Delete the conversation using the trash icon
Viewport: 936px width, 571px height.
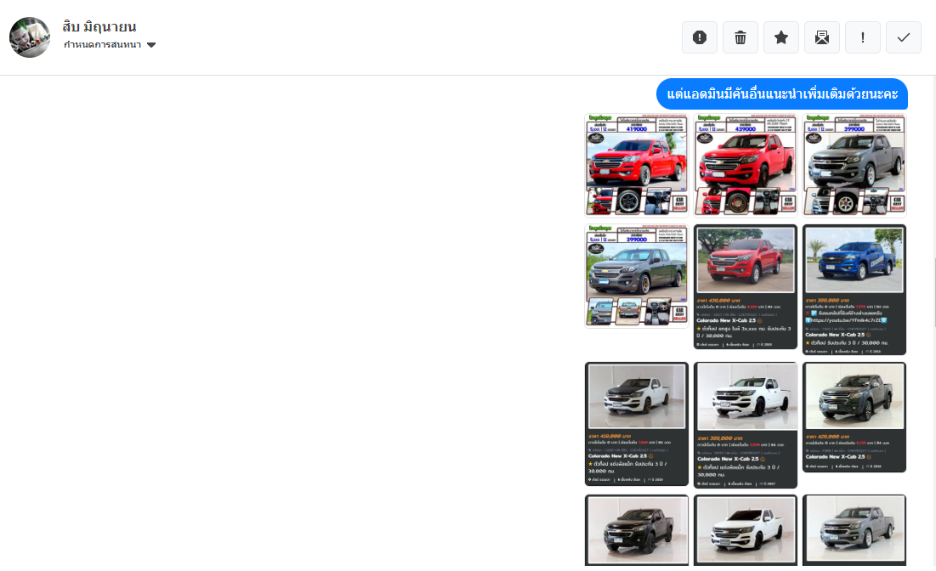[x=740, y=37]
